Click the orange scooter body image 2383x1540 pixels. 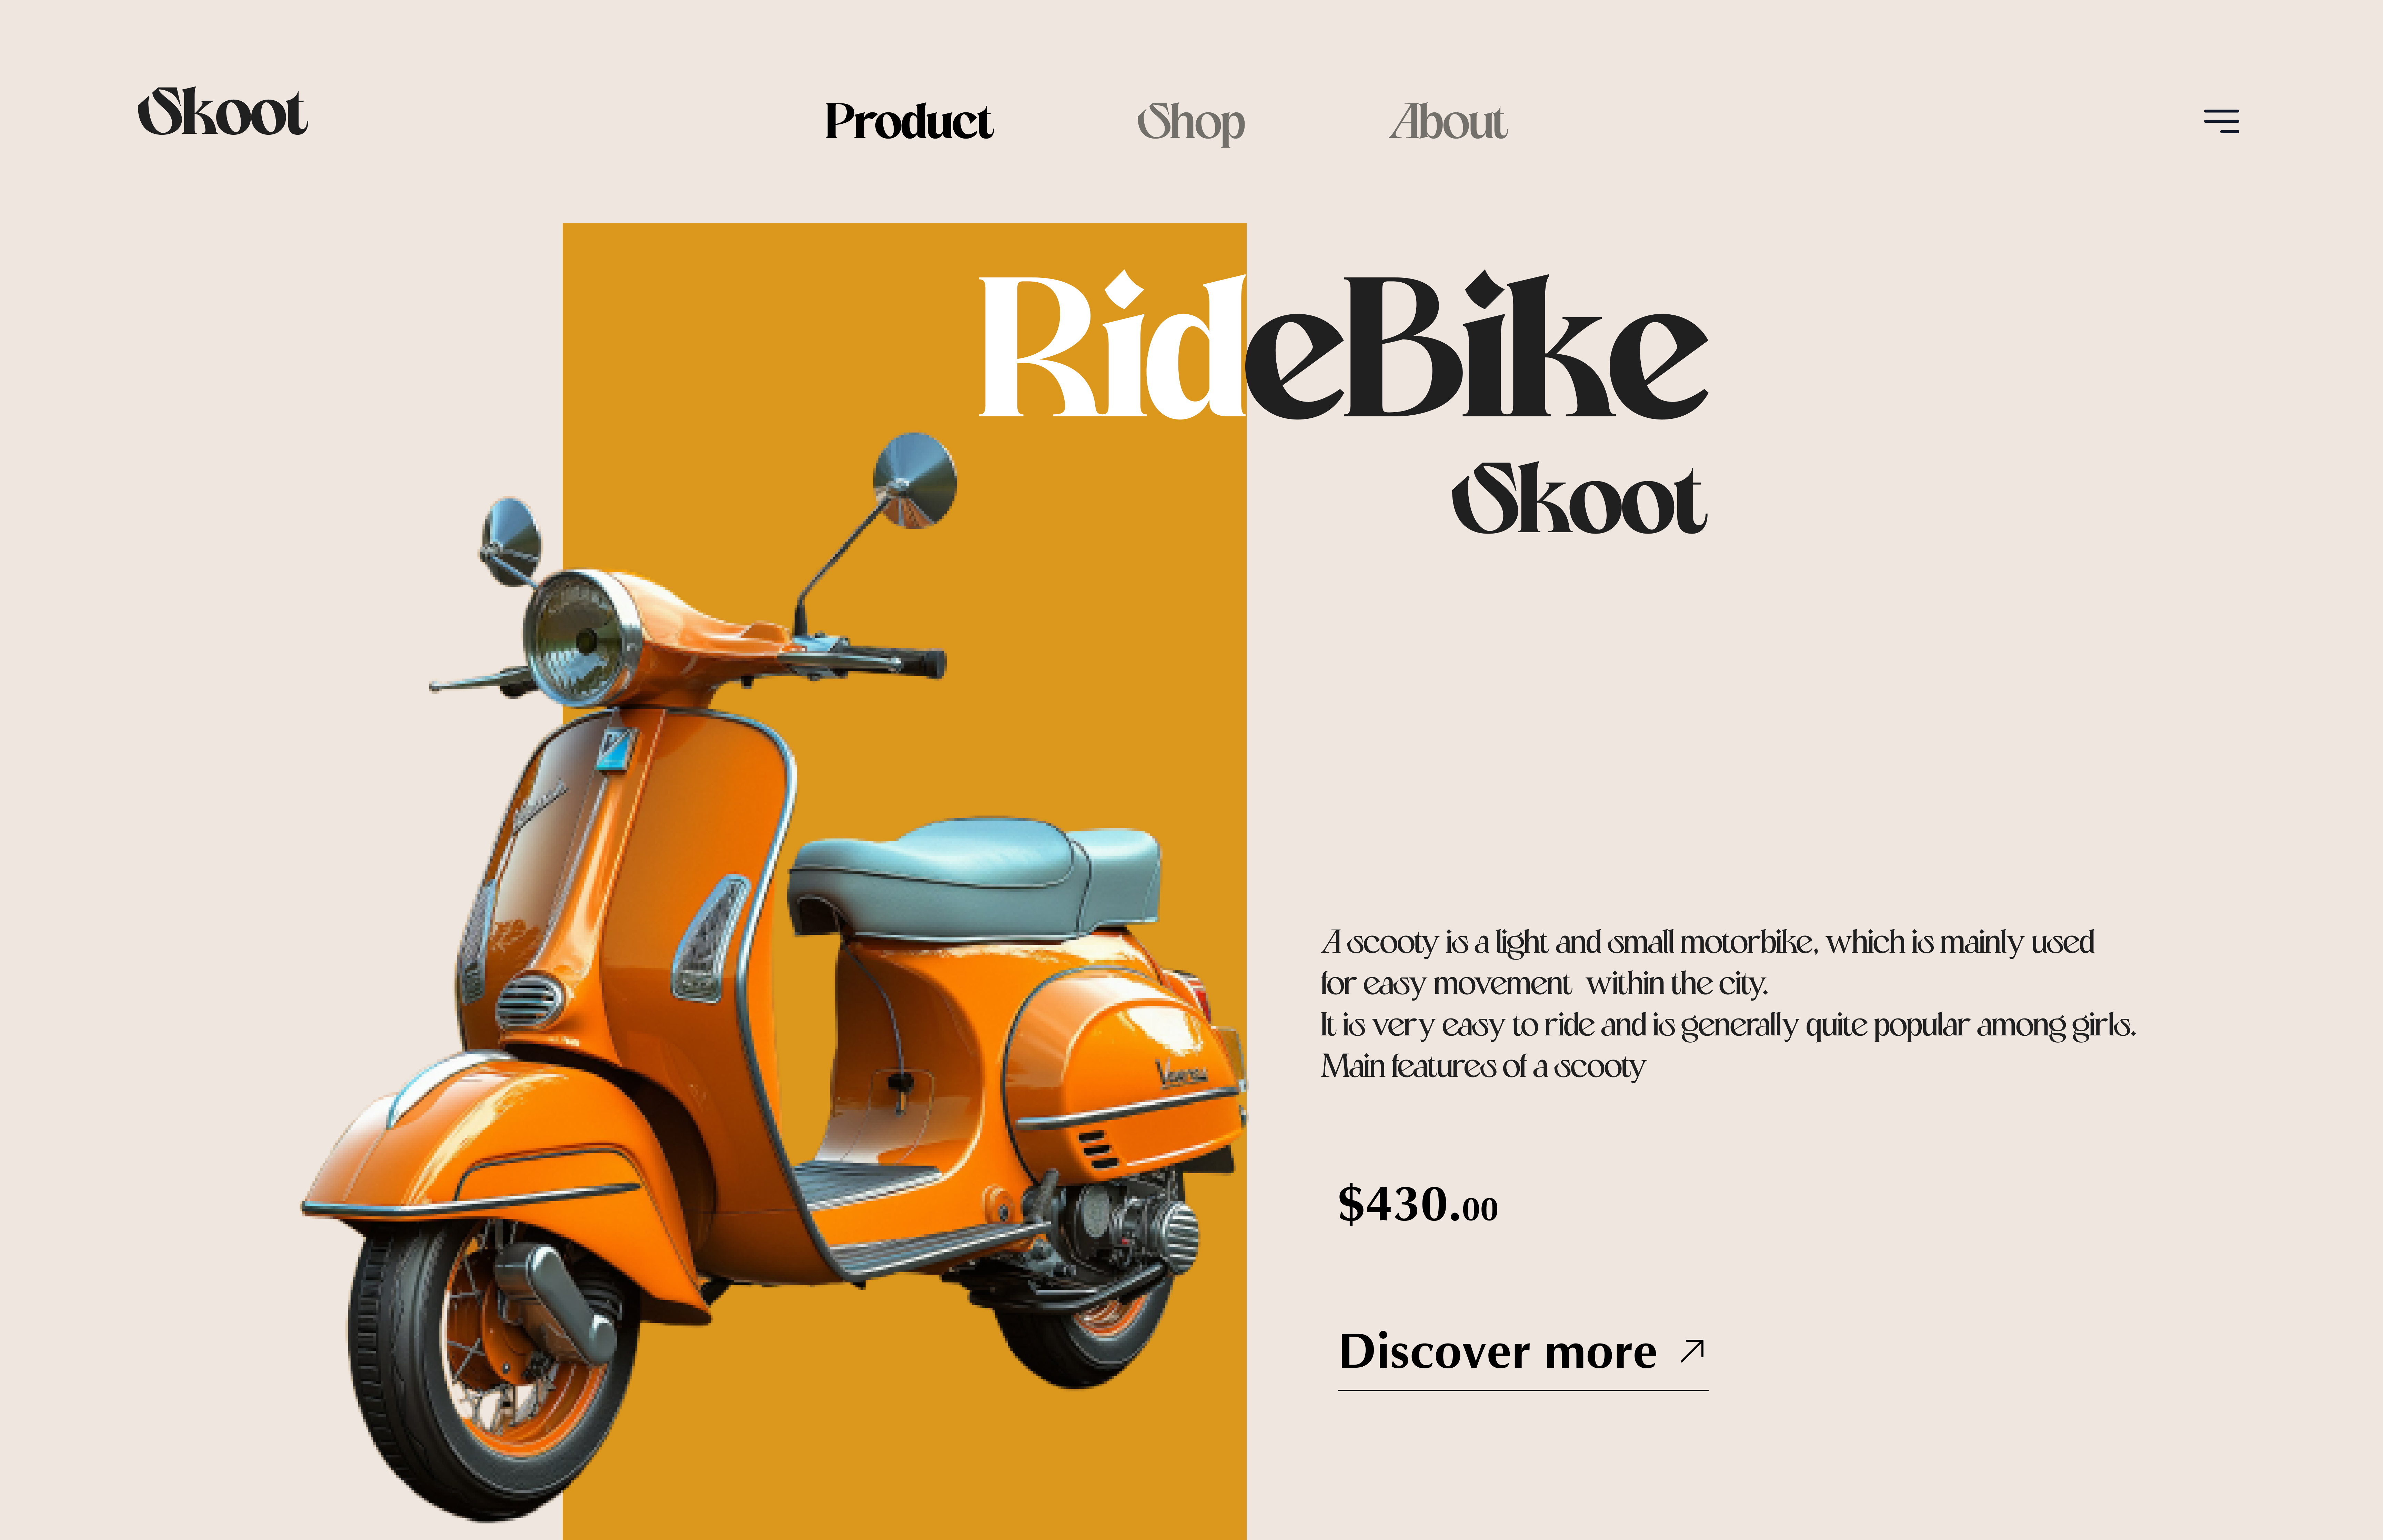[x=775, y=975]
